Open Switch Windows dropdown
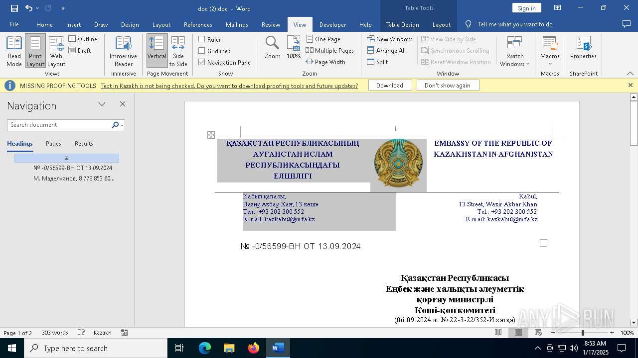The height and width of the screenshot is (358, 638). tap(515, 51)
